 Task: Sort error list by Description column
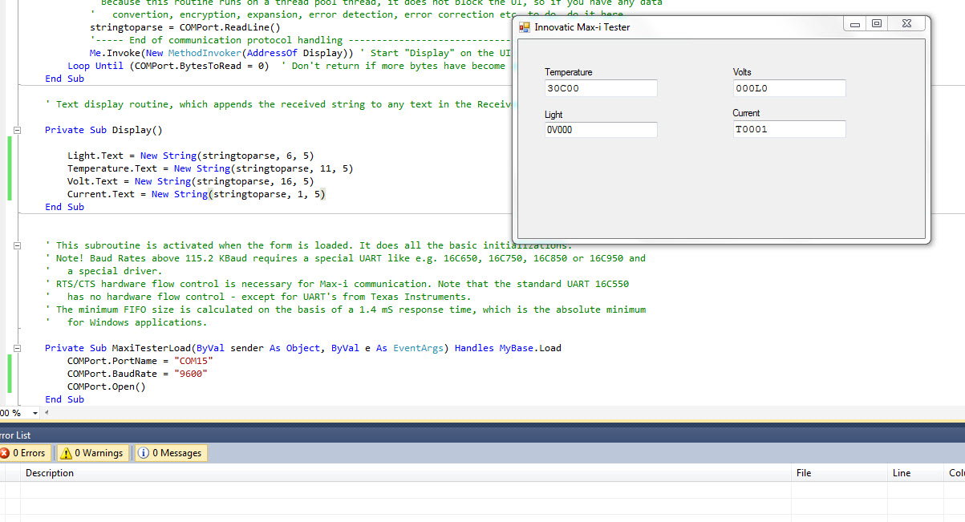point(405,473)
